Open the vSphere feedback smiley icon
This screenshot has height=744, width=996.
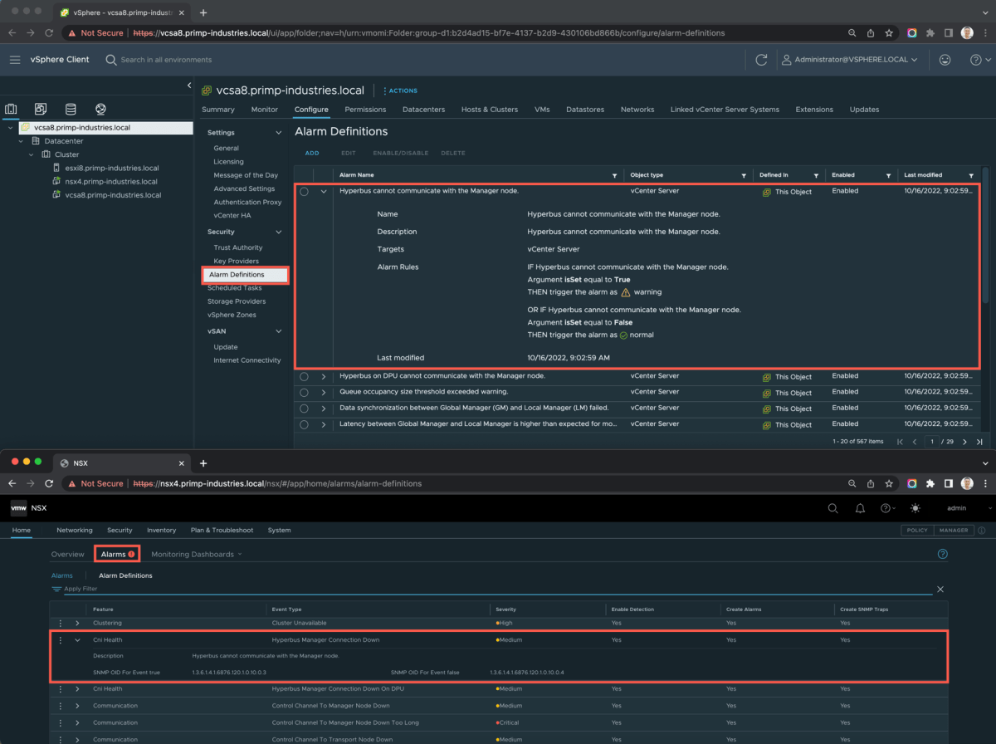click(x=945, y=60)
